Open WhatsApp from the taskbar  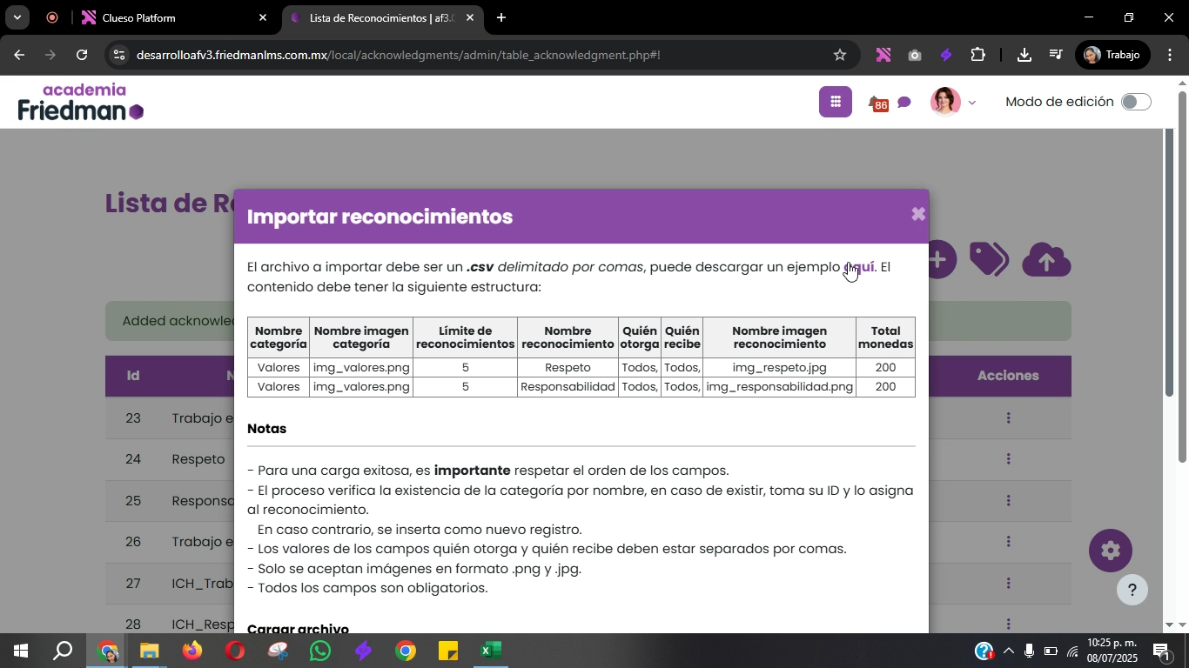click(320, 651)
